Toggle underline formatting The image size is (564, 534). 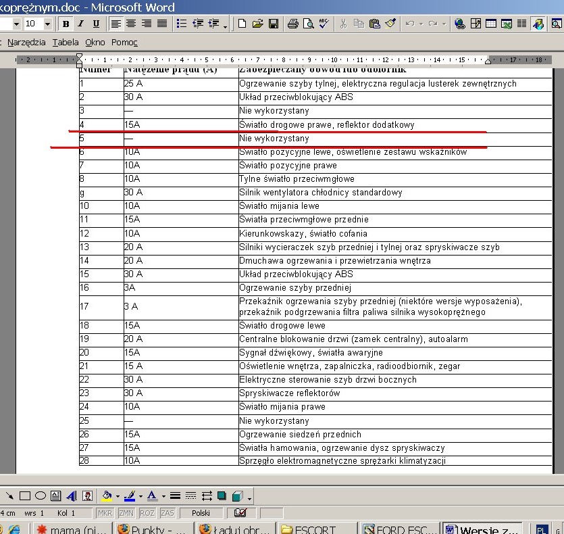(96, 24)
